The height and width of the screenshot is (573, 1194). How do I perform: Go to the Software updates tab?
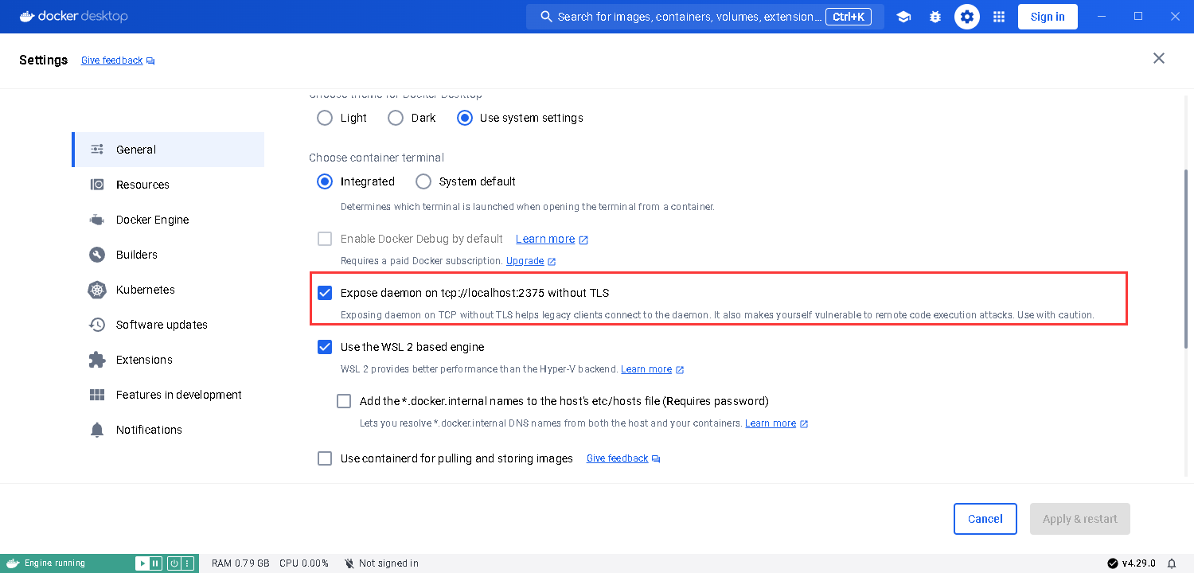tap(168, 325)
